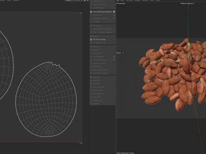Open options gear beside UV Unwrap
Image resolution: width=206 pixels, height=154 pixels.
(x=114, y=15)
